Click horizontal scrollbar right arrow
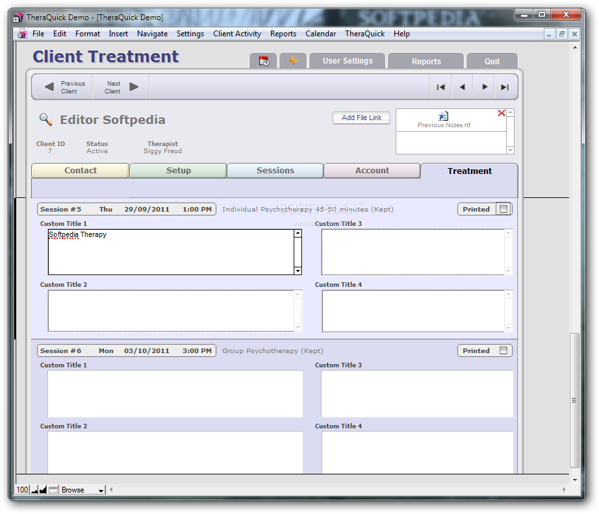The image size is (599, 514). click(564, 489)
